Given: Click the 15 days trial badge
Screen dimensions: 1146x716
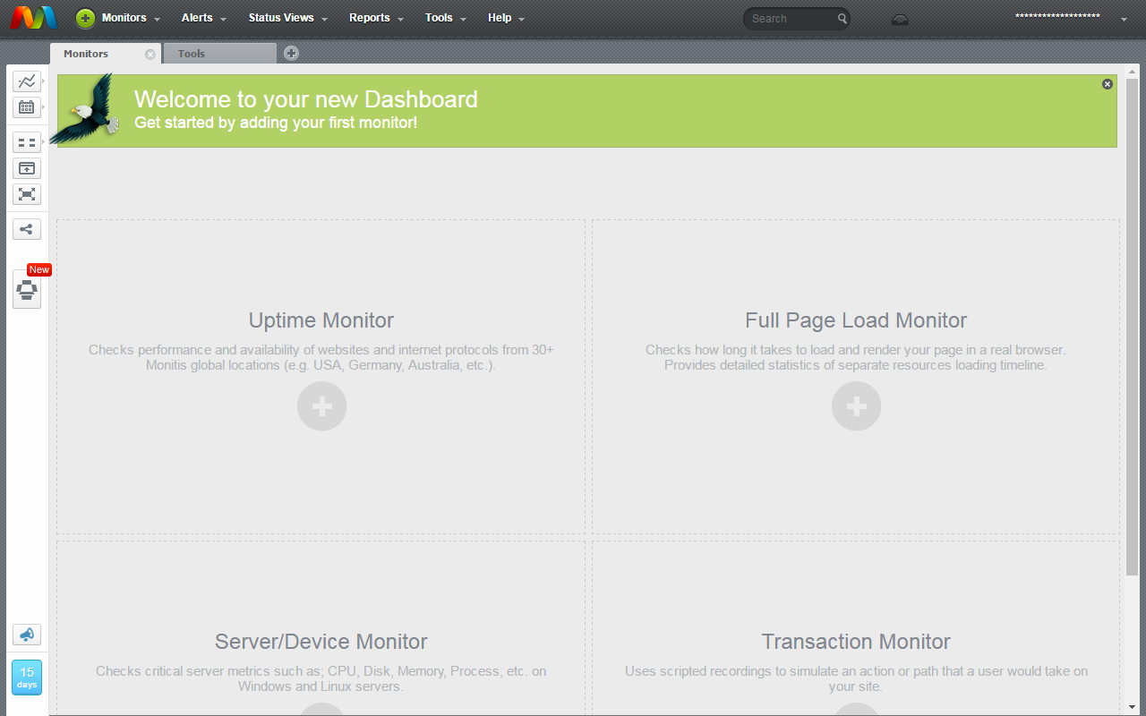Looking at the screenshot, I should point(27,678).
